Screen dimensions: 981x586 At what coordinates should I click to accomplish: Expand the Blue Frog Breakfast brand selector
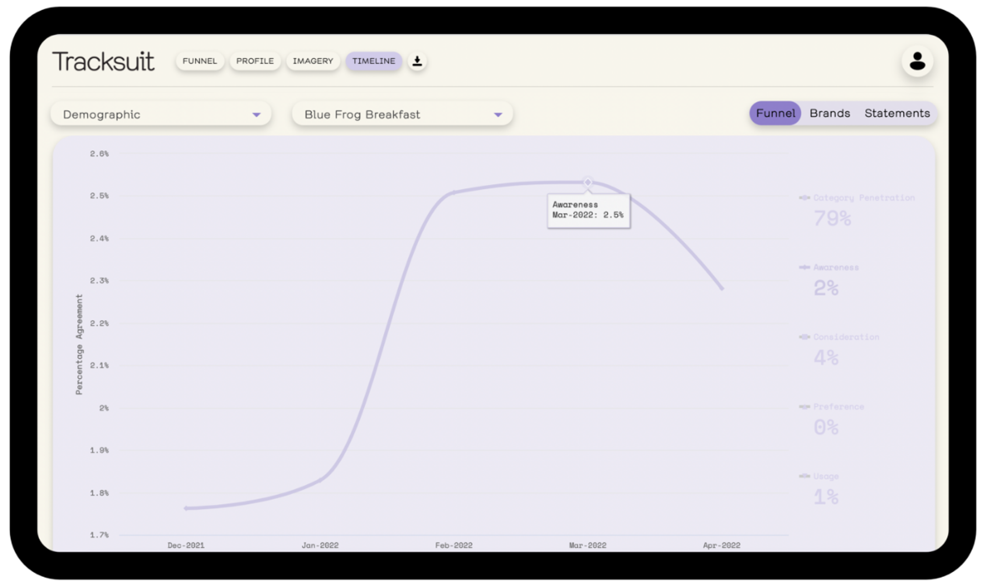[x=402, y=114]
